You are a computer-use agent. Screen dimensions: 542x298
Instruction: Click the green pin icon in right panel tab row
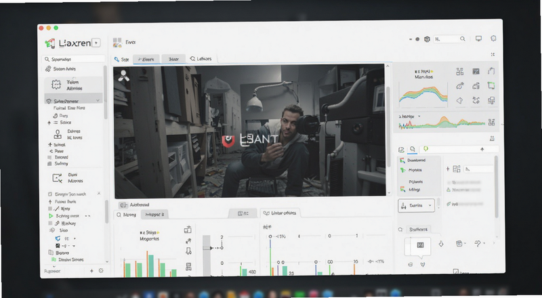[426, 148]
